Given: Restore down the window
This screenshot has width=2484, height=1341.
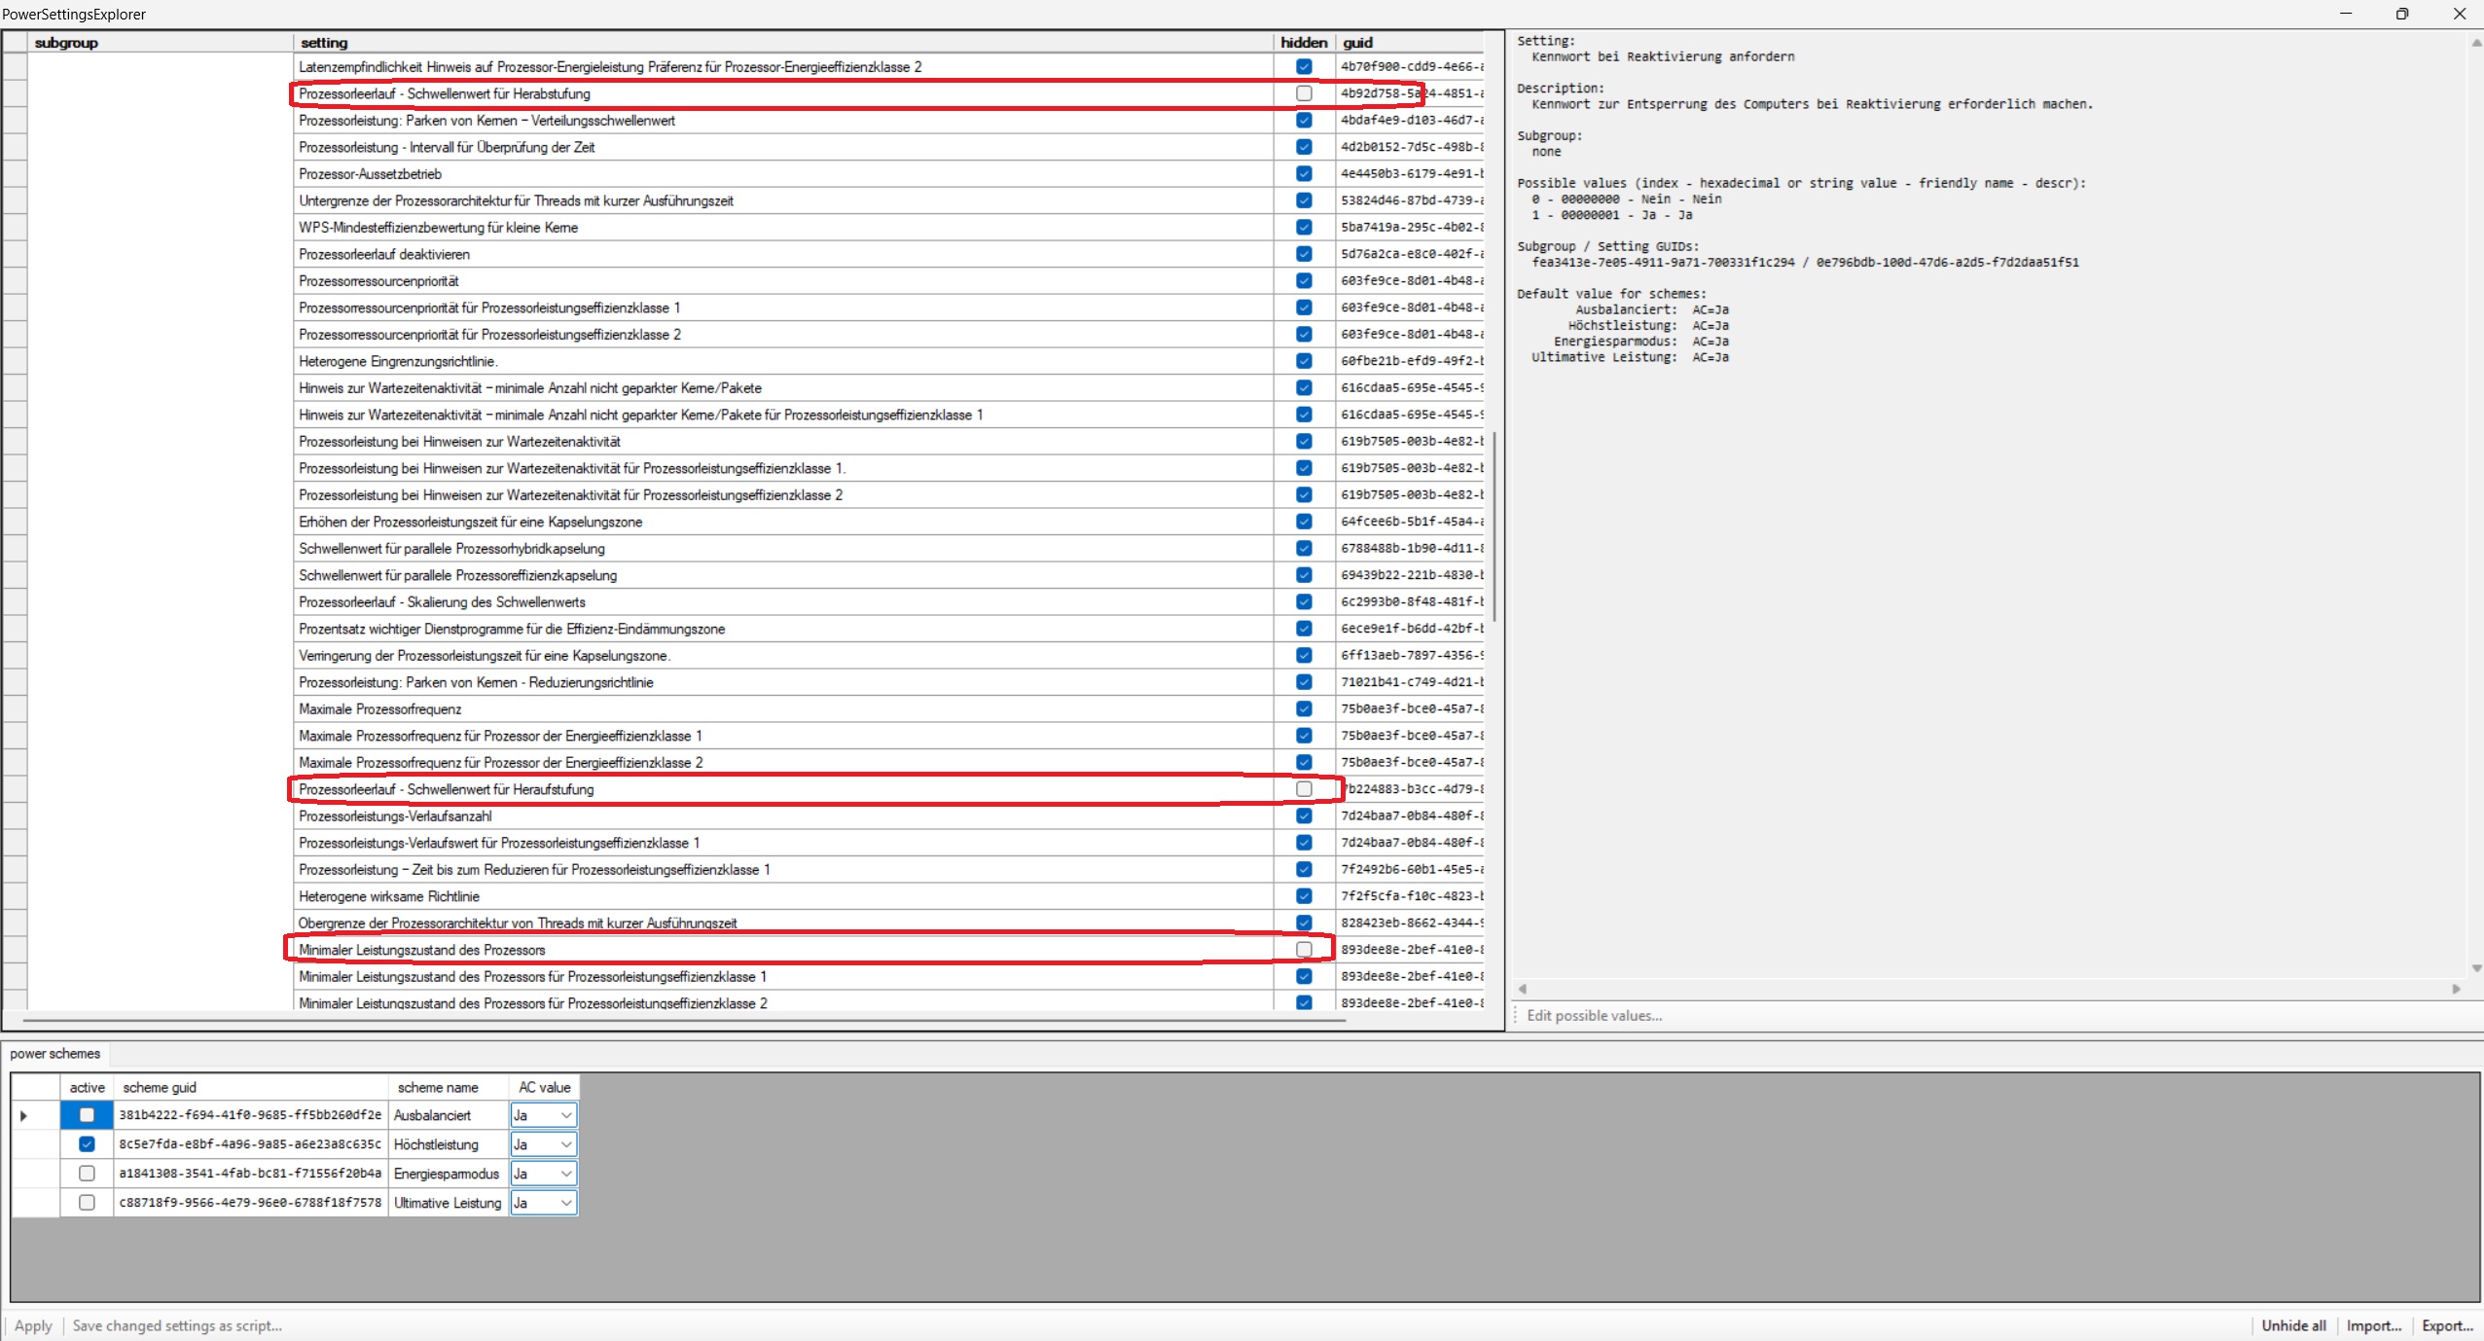Looking at the screenshot, I should click(x=2401, y=14).
